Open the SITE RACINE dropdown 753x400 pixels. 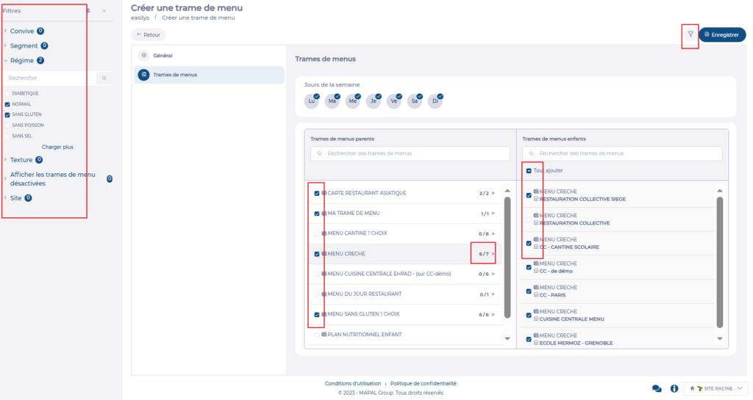[x=715, y=388]
